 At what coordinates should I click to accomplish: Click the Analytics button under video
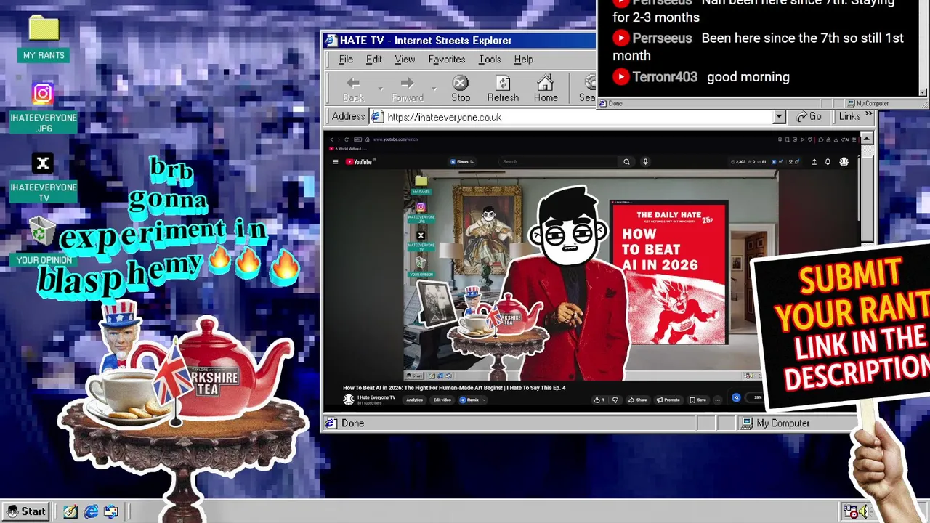415,400
